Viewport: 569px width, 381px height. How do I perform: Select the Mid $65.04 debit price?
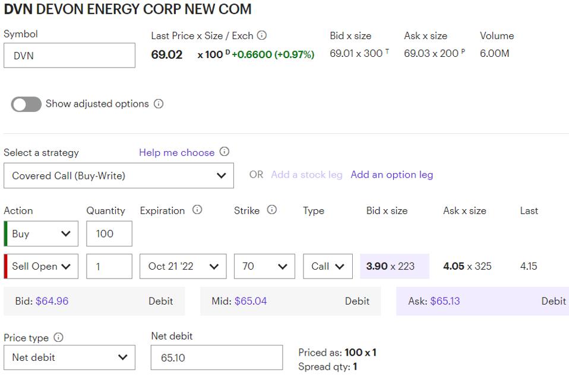click(290, 301)
